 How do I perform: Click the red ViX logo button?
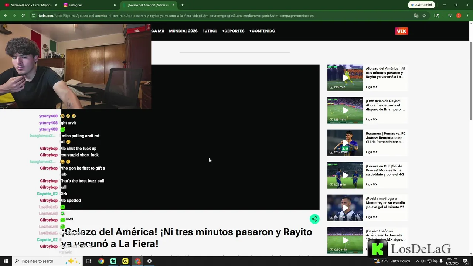tap(401, 31)
